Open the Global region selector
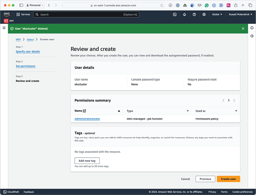 217,14
